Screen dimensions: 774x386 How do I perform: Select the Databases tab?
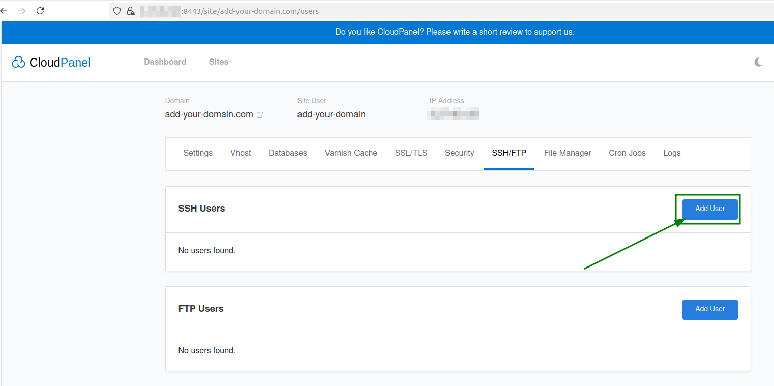(x=288, y=153)
